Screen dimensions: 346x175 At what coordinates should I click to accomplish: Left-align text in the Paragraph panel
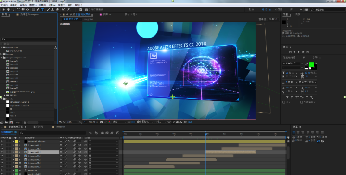(294, 132)
